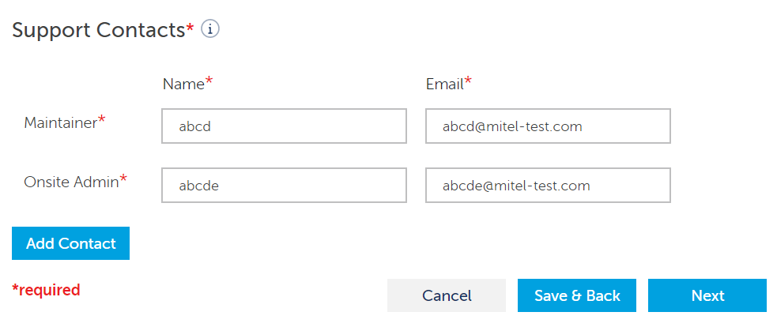Click the asterisk beside Onsite Admin label
The height and width of the screenshot is (327, 777).
[123, 179]
